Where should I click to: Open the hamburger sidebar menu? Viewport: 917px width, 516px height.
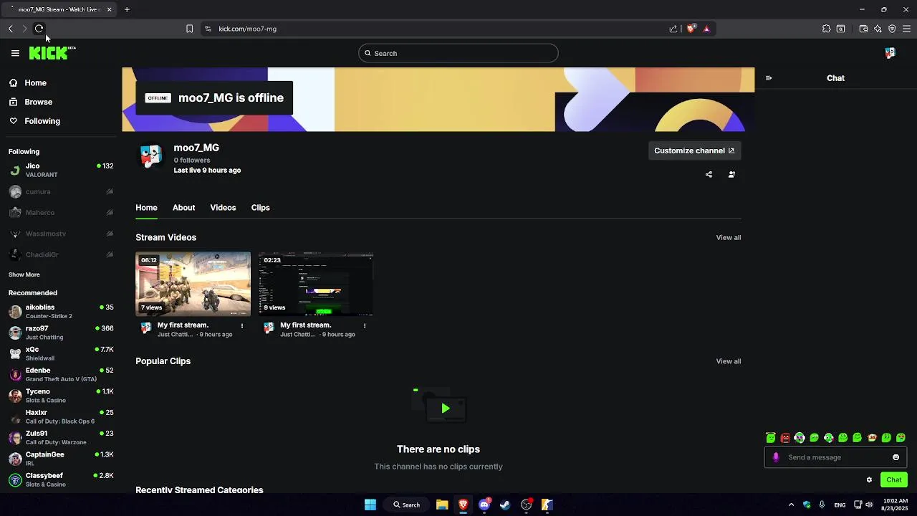pyautogui.click(x=15, y=53)
